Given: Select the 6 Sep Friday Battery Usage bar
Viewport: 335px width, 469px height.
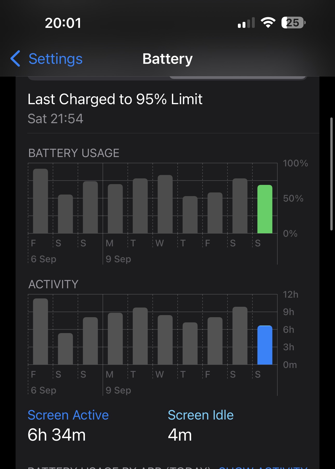Looking at the screenshot, I should point(41,201).
